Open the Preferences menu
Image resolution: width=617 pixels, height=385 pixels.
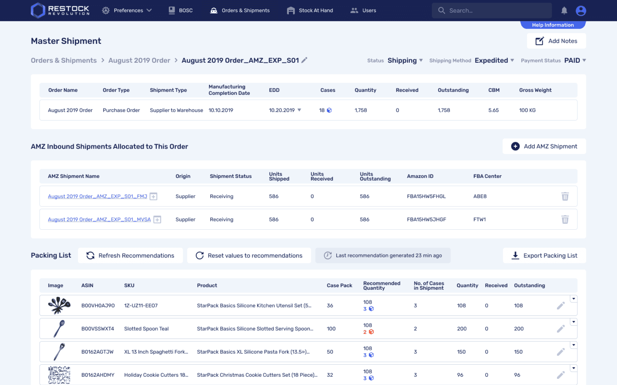[127, 10]
